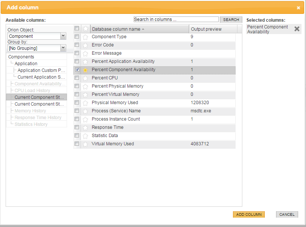The width and height of the screenshot is (306, 227).
Task: Open Current Application S... tree item
Action: 41,77
